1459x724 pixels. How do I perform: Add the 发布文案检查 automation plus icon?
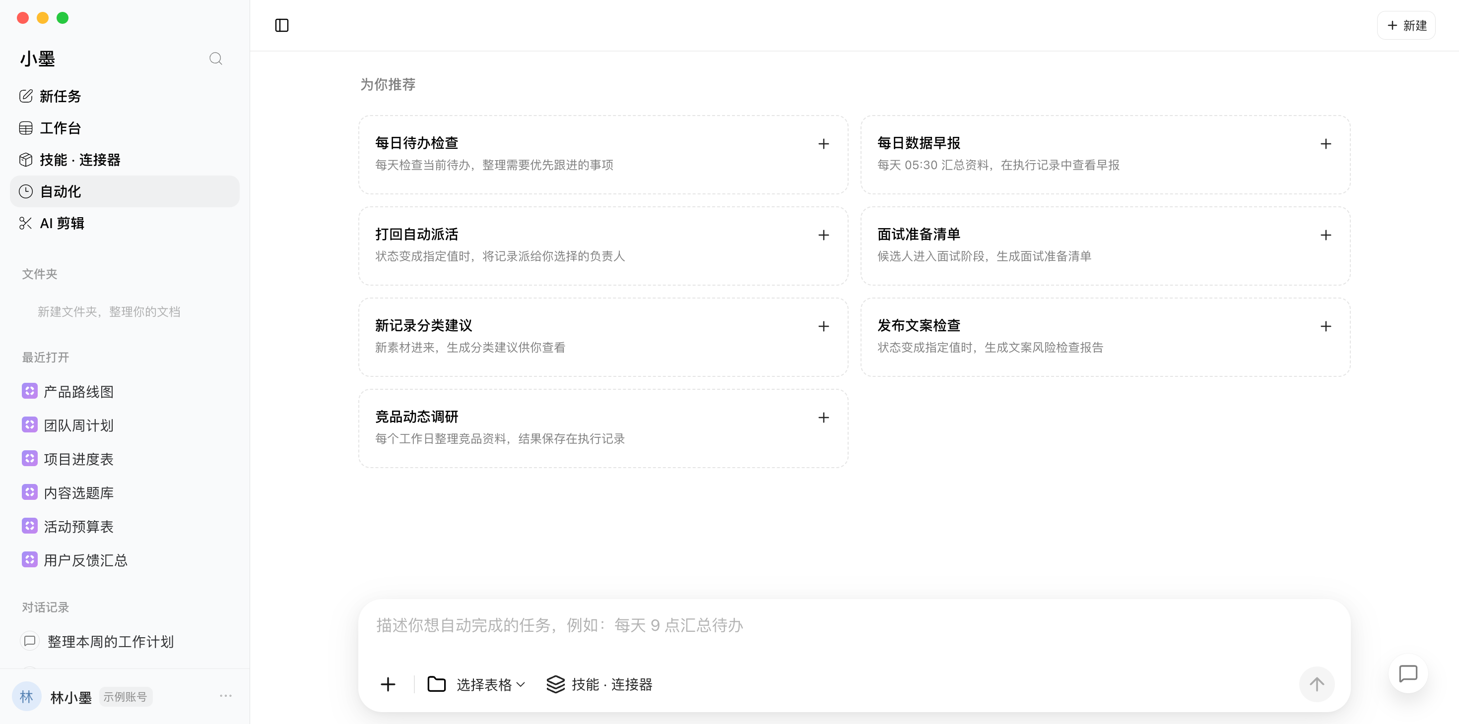click(1326, 326)
